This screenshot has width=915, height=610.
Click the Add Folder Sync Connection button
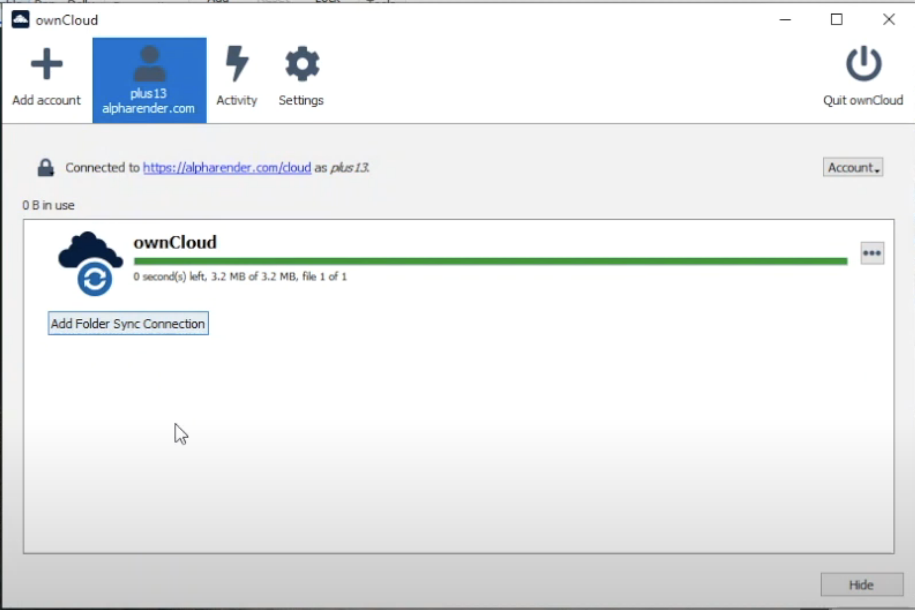(x=128, y=323)
